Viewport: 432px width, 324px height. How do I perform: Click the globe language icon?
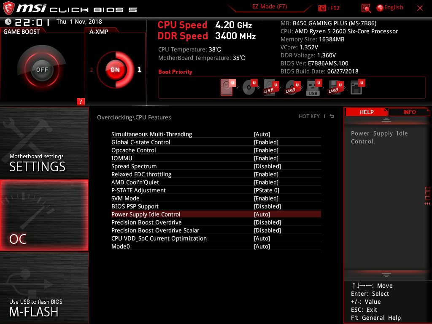coord(380,8)
